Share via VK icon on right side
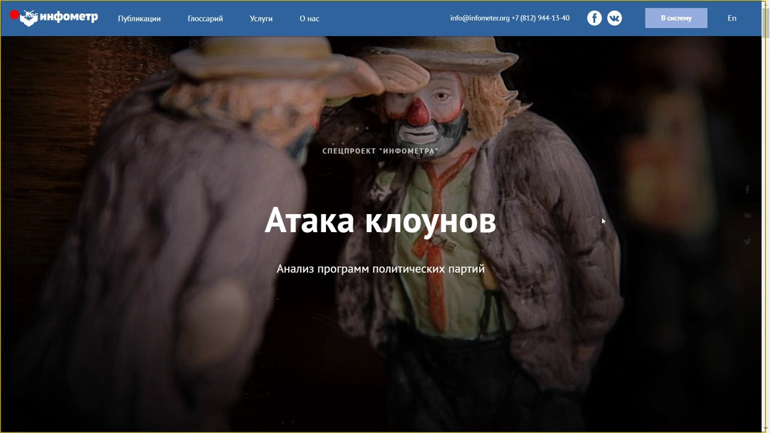Image resolution: width=770 pixels, height=433 pixels. pos(747,215)
